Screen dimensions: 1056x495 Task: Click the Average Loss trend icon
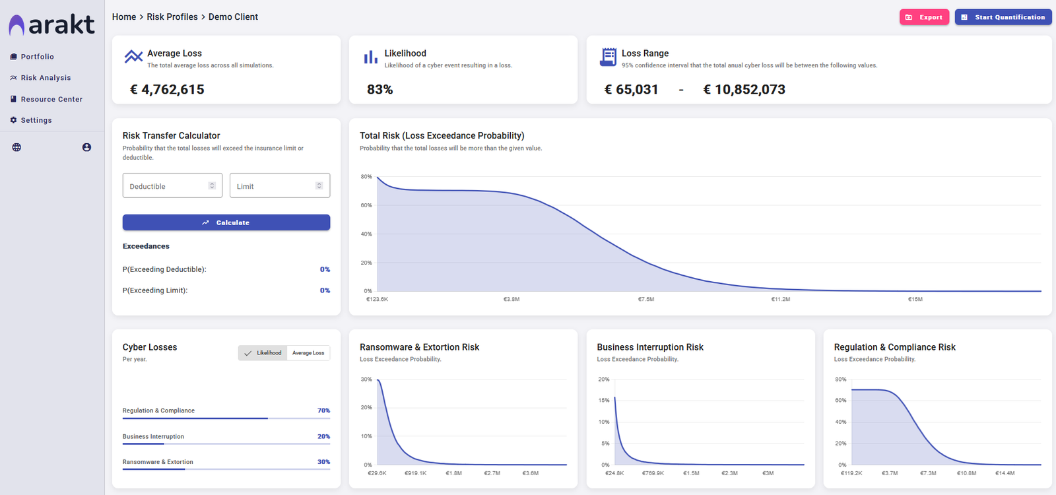tap(133, 57)
